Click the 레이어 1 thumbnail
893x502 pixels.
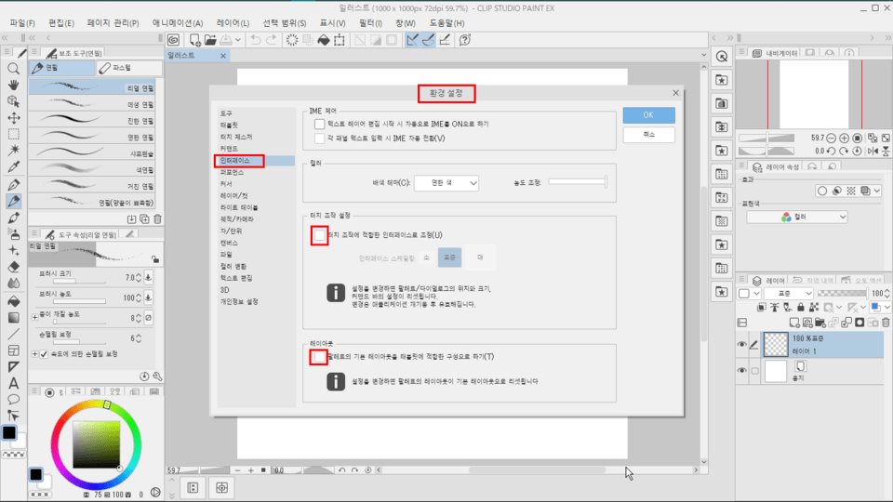coord(776,344)
